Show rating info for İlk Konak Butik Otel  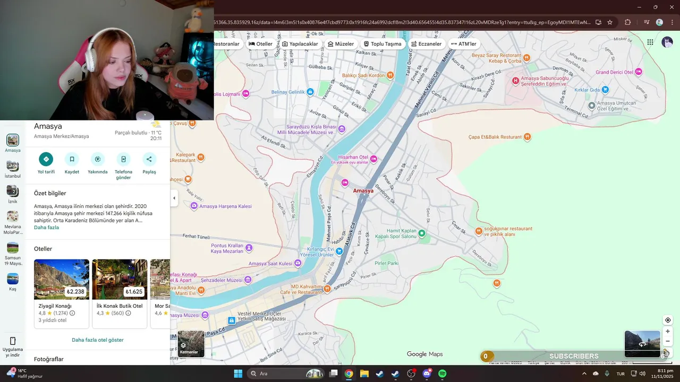click(128, 314)
